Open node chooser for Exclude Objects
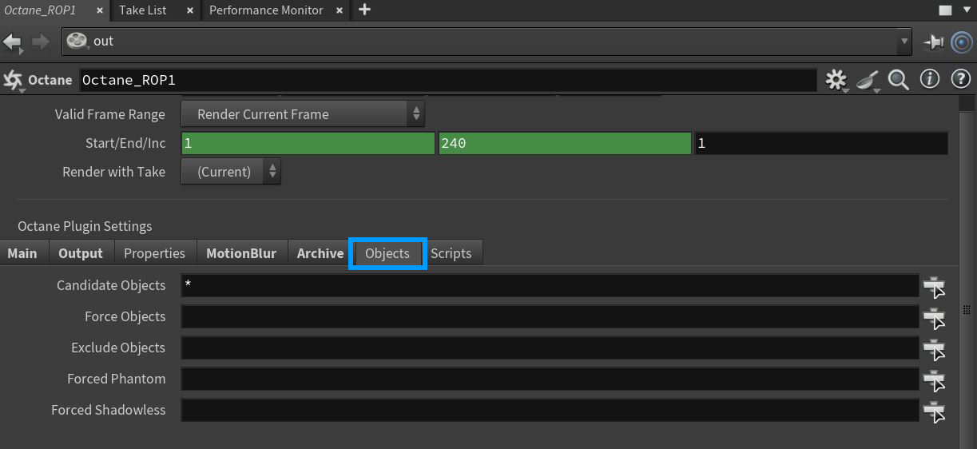This screenshot has width=977, height=449. pos(934,349)
